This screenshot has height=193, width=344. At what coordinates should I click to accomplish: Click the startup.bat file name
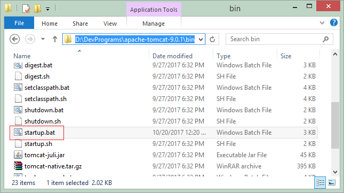point(39,133)
